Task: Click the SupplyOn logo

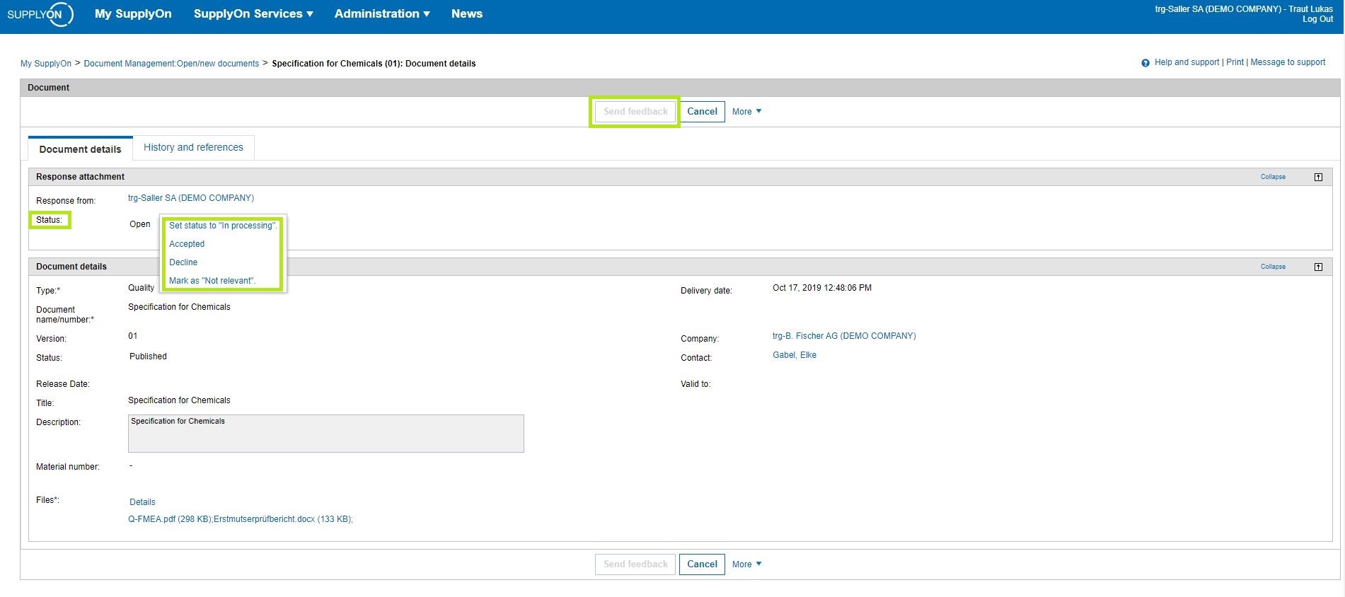Action: [40, 14]
